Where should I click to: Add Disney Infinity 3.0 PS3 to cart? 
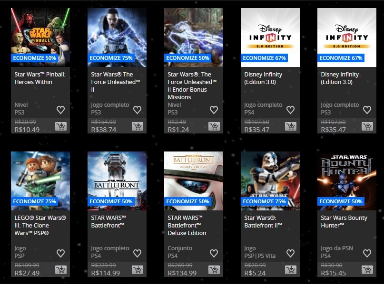pyautogui.click(x=367, y=126)
